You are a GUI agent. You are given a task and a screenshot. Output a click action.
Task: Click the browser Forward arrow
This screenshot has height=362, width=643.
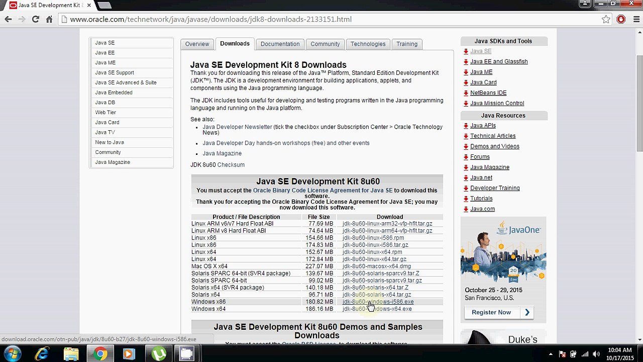22,19
